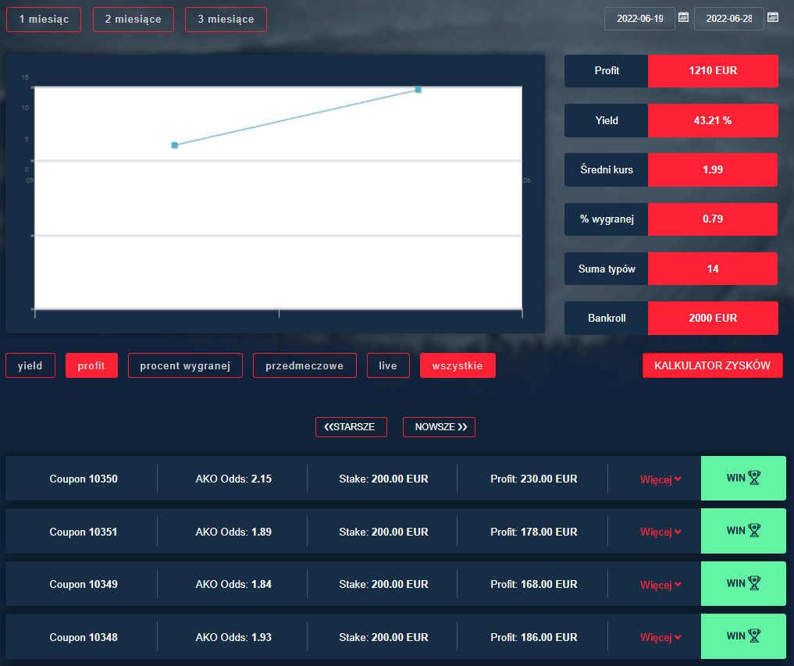Expand Więcej details for Coupon 10348
This screenshot has width=794, height=666.
click(x=660, y=637)
